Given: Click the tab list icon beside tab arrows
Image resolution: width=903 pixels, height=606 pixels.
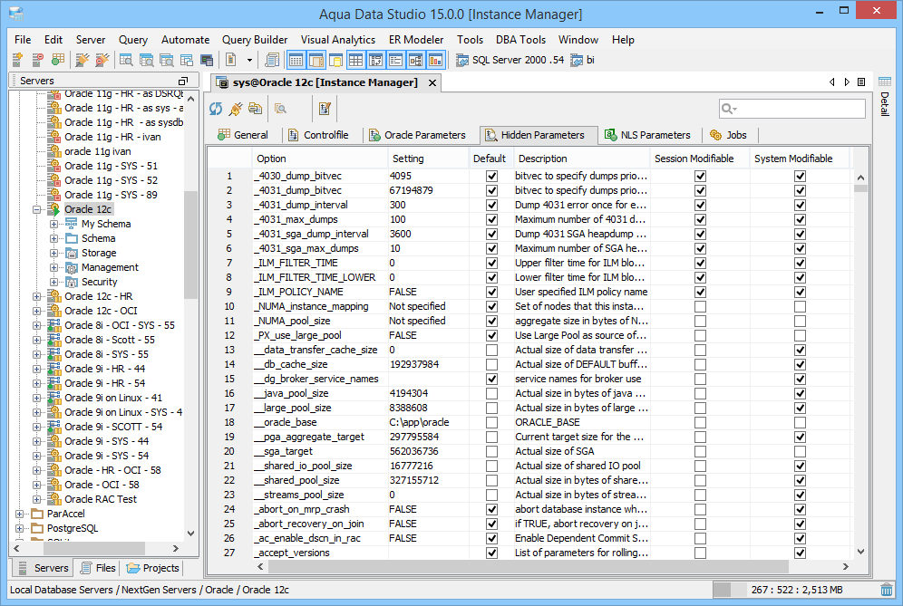Looking at the screenshot, I should click(861, 82).
